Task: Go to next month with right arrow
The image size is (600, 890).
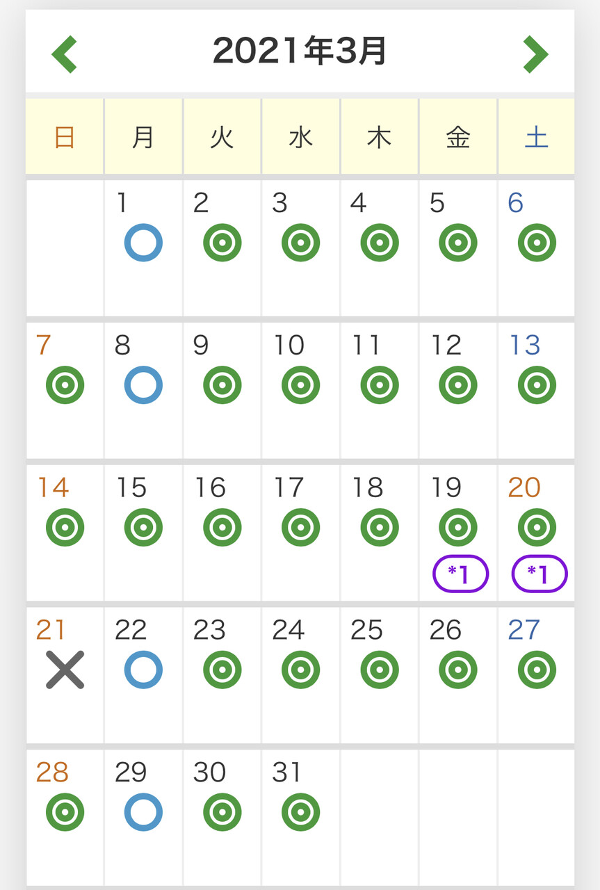Action: coord(535,54)
